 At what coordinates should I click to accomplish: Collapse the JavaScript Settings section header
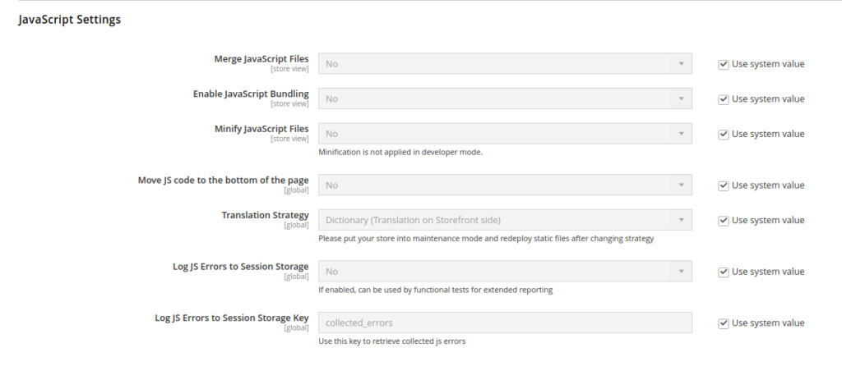70,21
